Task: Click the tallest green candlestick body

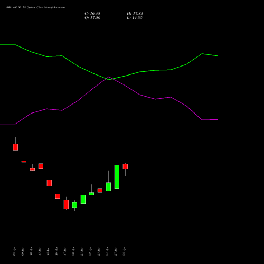Action: 117,177
